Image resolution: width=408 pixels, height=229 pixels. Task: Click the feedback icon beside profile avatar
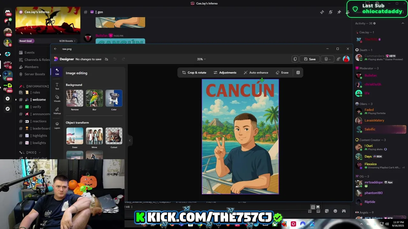click(x=339, y=59)
